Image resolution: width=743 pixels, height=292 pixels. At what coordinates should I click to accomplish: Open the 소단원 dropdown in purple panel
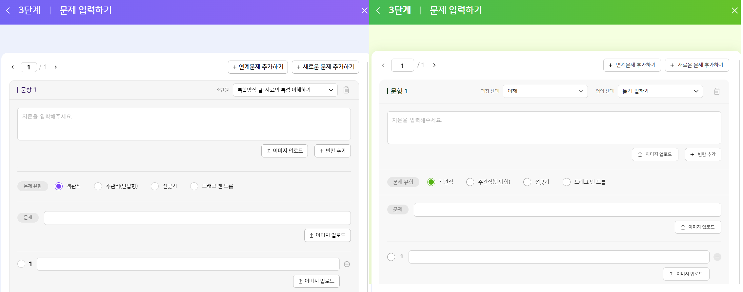pyautogui.click(x=285, y=90)
